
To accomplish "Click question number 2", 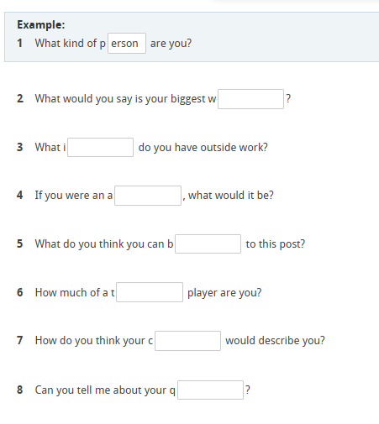I will point(20,98).
